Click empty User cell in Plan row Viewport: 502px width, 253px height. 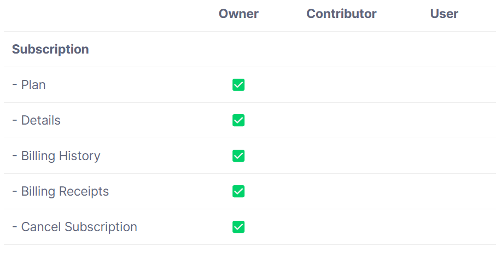444,85
